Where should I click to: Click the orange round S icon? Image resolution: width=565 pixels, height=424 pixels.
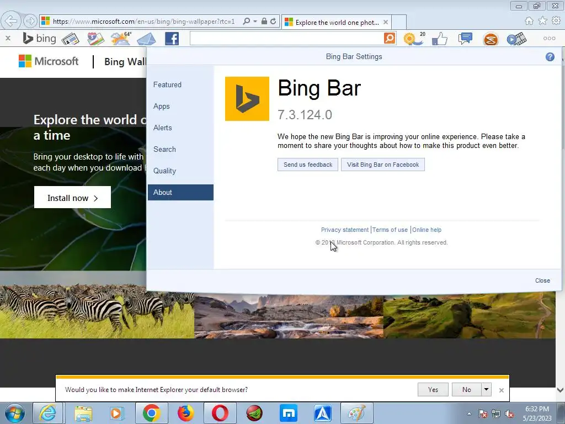(x=491, y=39)
